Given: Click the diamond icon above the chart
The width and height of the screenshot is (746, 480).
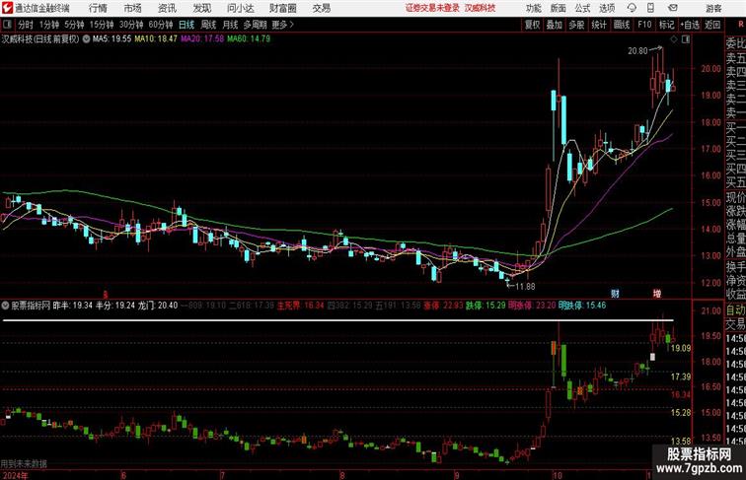Looking at the screenshot, I should 674,39.
